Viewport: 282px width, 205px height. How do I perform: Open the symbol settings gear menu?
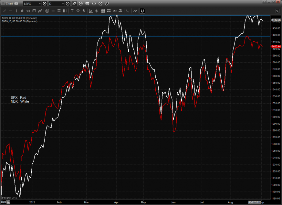point(45,4)
